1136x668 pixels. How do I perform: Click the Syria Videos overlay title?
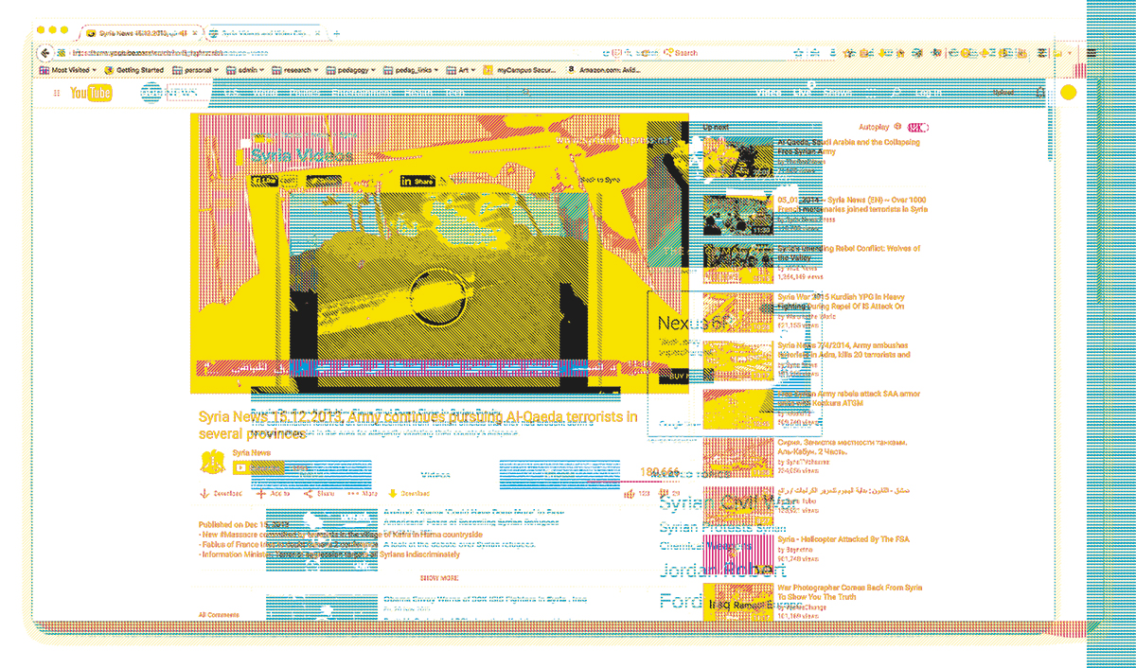302,156
